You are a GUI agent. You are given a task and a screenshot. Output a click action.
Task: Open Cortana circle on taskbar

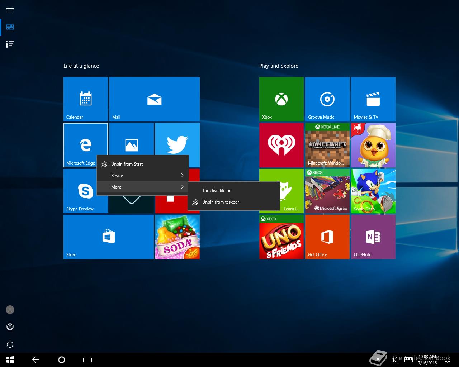[x=62, y=360]
